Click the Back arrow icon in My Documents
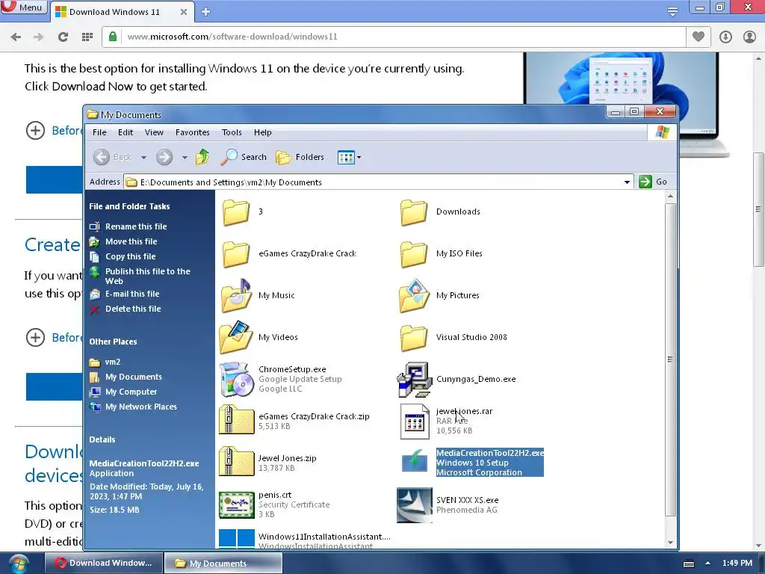 click(x=102, y=157)
